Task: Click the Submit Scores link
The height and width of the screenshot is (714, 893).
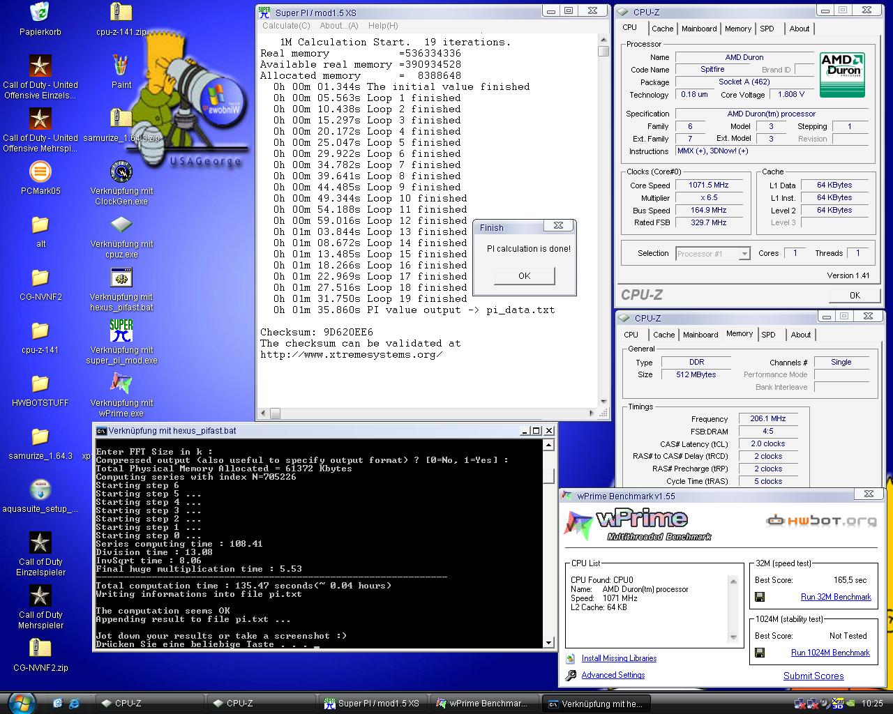Action: 813,676
